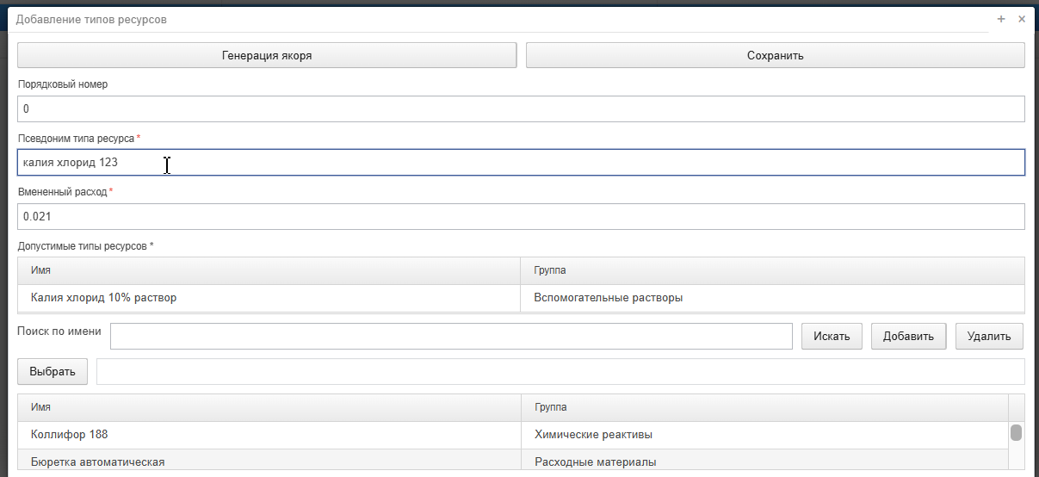Click the Добавить button
This screenshot has height=477, width=1039.
pos(908,337)
